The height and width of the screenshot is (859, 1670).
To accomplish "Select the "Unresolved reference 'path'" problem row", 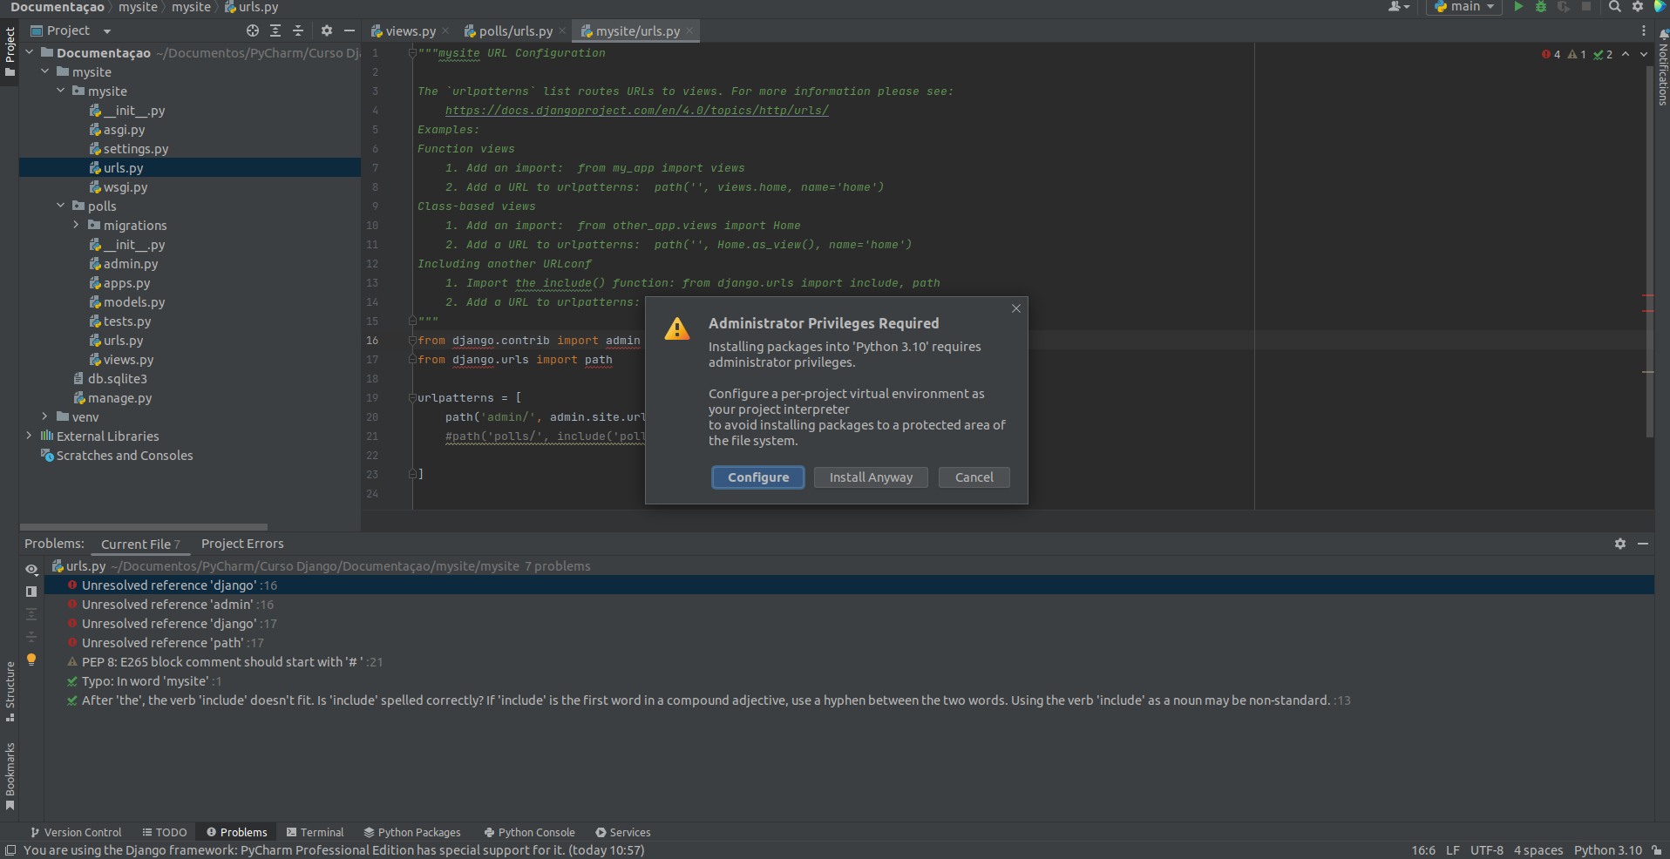I will (x=849, y=643).
